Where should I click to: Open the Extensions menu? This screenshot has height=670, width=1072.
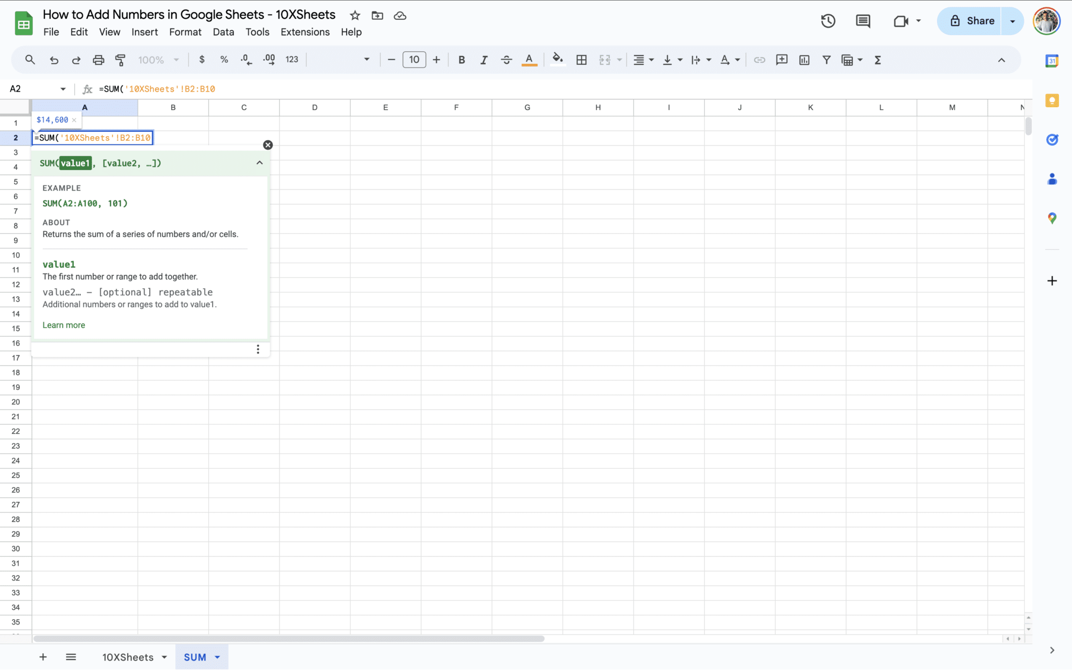(x=305, y=32)
